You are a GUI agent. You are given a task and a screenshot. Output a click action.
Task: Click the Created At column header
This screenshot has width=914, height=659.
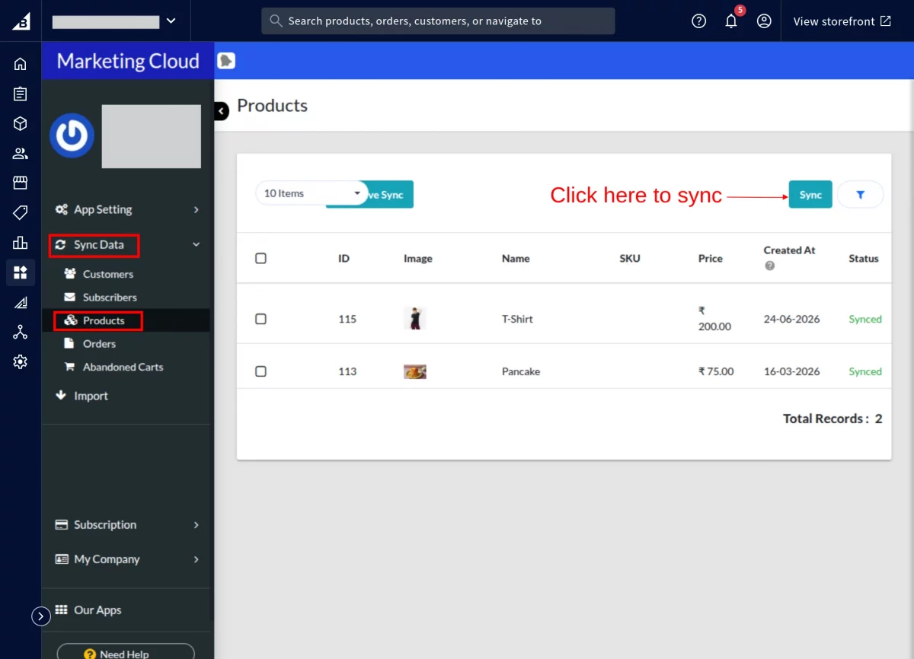point(789,250)
